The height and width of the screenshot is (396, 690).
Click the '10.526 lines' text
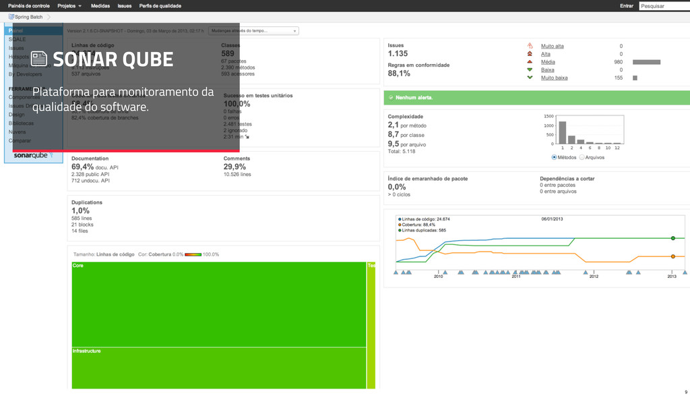pos(237,175)
